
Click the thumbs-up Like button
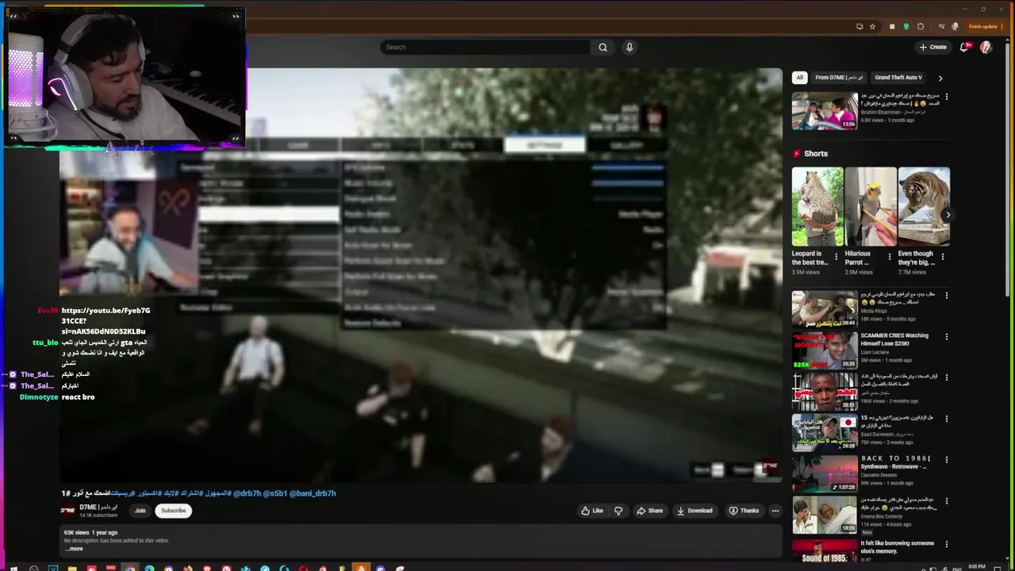tap(592, 511)
